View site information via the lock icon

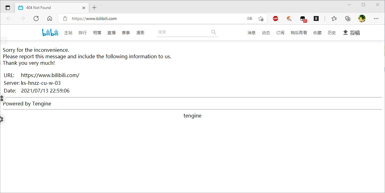[65, 18]
